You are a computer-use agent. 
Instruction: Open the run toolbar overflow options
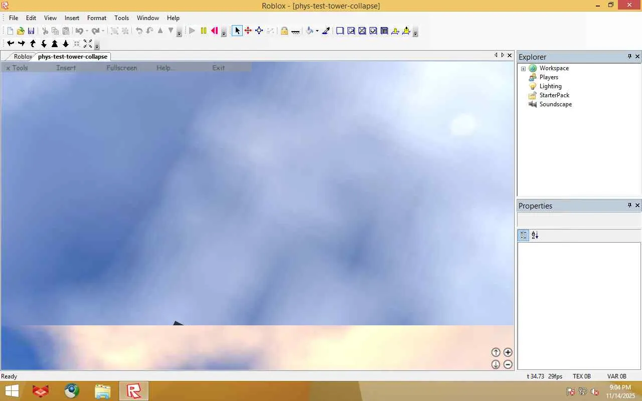click(224, 33)
